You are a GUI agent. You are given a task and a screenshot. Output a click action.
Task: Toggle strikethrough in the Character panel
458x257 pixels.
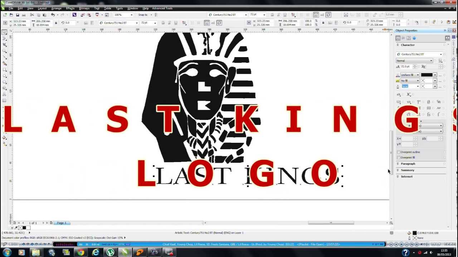[x=399, y=94]
